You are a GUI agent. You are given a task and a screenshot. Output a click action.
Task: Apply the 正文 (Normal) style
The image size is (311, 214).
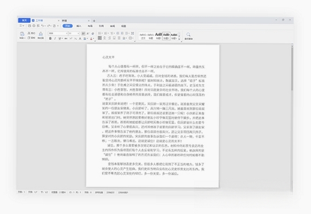143,36
